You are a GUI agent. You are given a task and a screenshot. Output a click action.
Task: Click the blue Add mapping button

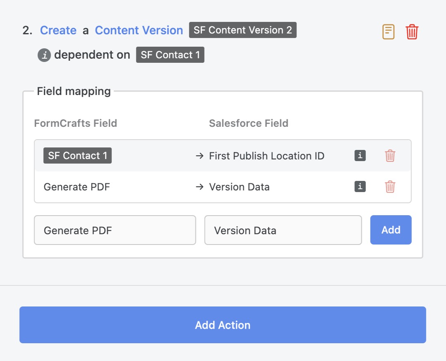(x=391, y=230)
